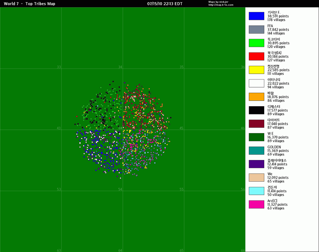
Task: Click the blue swatch beside 38,591 points
Action: pos(257,16)
